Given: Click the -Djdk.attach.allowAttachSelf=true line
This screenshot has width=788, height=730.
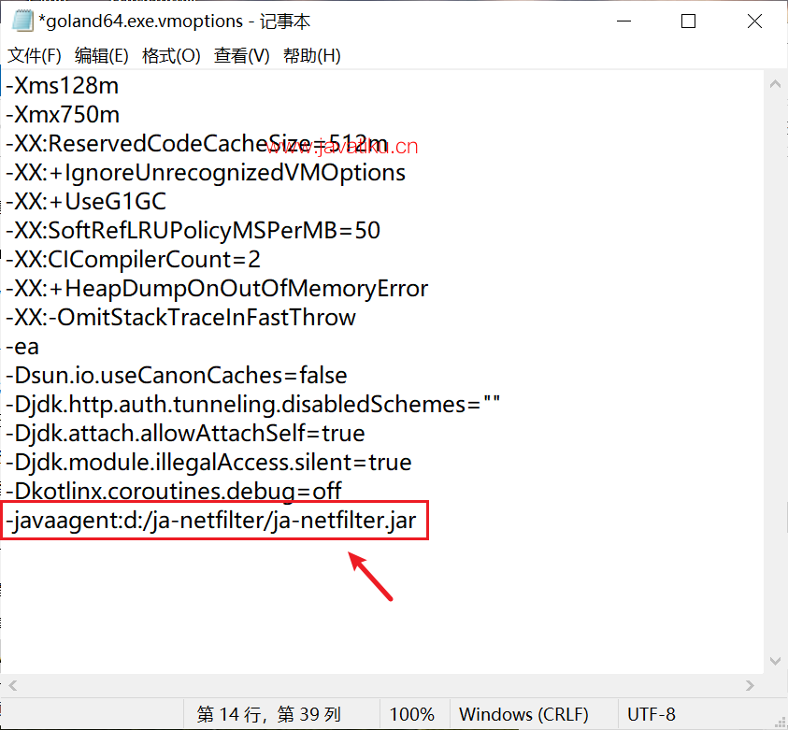Looking at the screenshot, I should point(185,434).
